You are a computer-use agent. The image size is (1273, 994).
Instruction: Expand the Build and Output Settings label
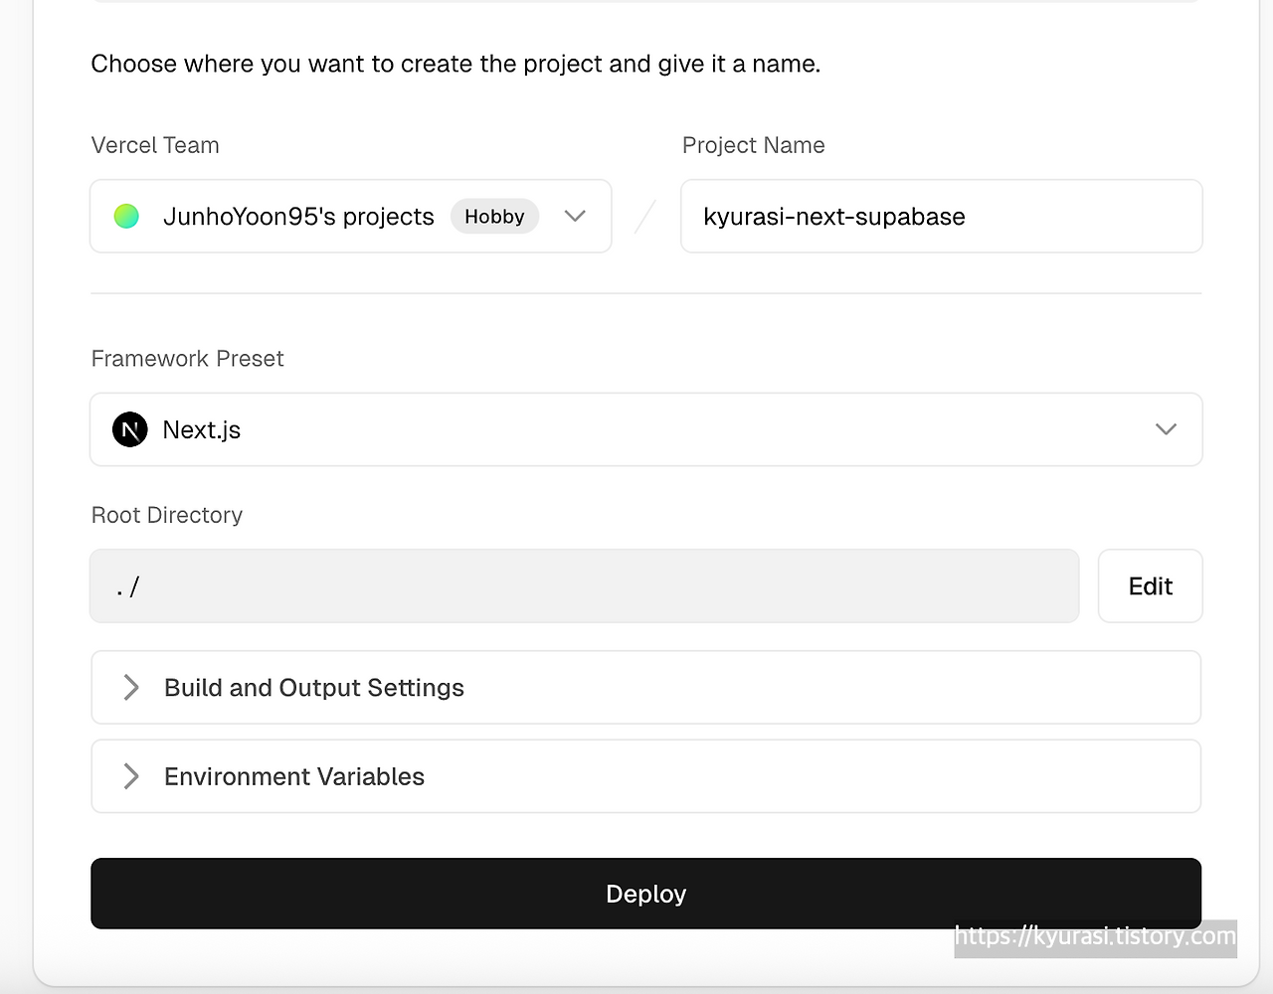point(314,688)
